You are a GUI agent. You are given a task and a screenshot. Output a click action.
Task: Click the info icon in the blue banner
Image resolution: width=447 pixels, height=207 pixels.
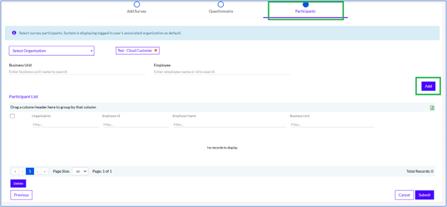coord(14,33)
